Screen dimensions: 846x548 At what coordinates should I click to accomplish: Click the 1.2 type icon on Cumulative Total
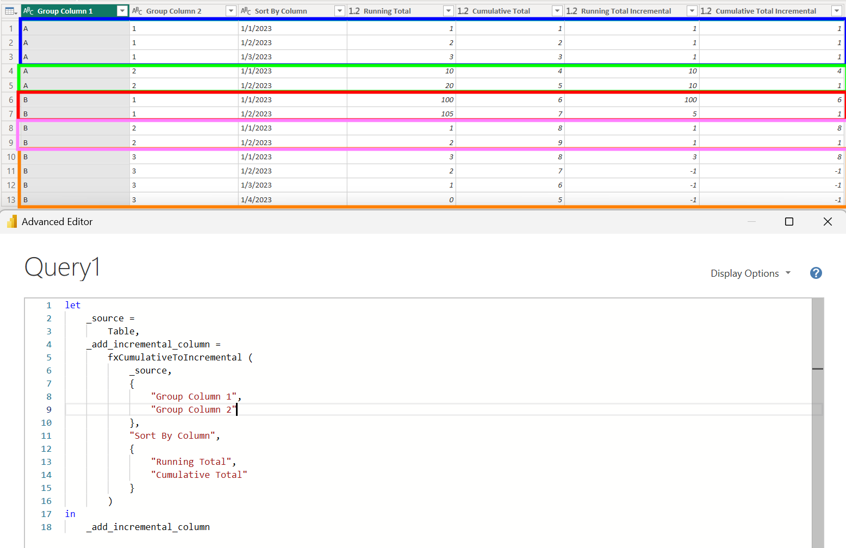(x=463, y=11)
